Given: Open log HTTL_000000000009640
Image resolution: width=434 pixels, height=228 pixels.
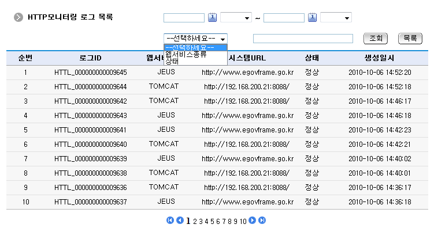Looking at the screenshot, I should pyautogui.click(x=91, y=144).
